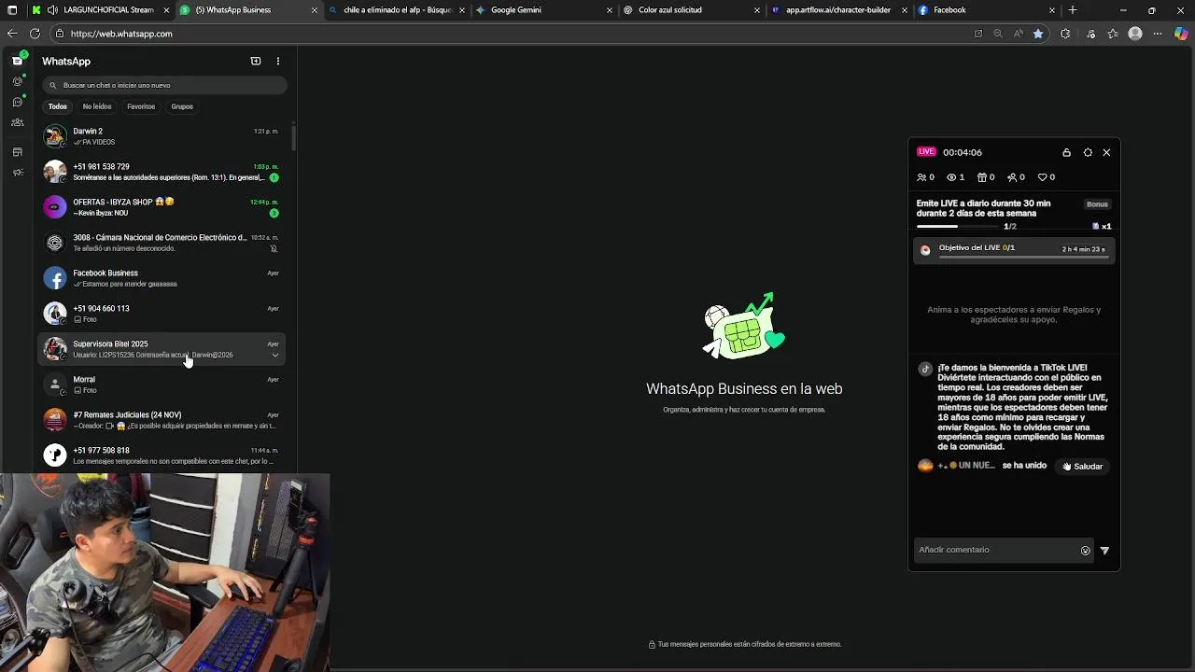The width and height of the screenshot is (1195, 672).
Task: Switch to the Color azul solicitud tab
Action: pyautogui.click(x=691, y=10)
